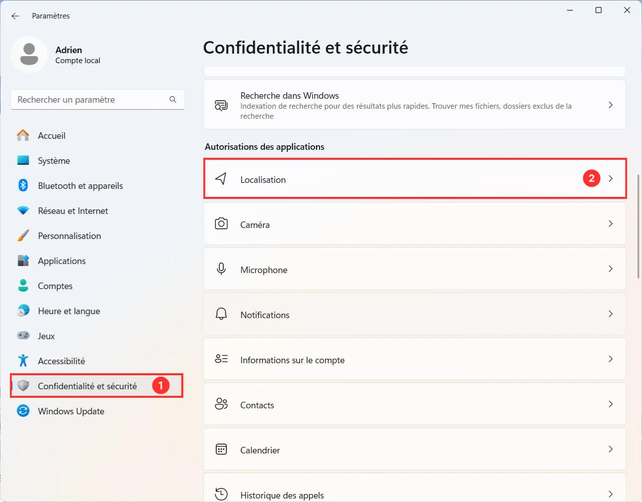Open Notifications via its chevron

tap(610, 314)
